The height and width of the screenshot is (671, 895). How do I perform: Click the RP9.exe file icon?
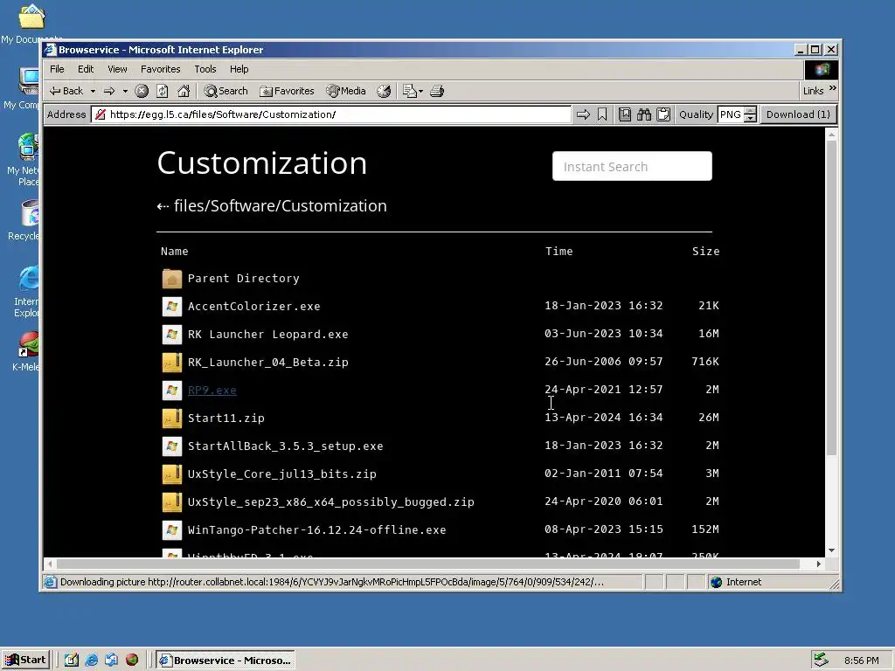172,391
